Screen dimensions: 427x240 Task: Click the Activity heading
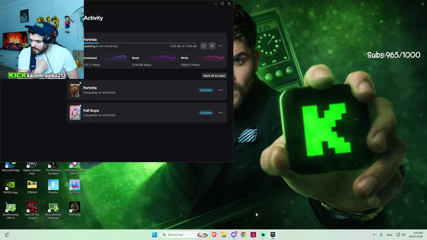click(93, 18)
